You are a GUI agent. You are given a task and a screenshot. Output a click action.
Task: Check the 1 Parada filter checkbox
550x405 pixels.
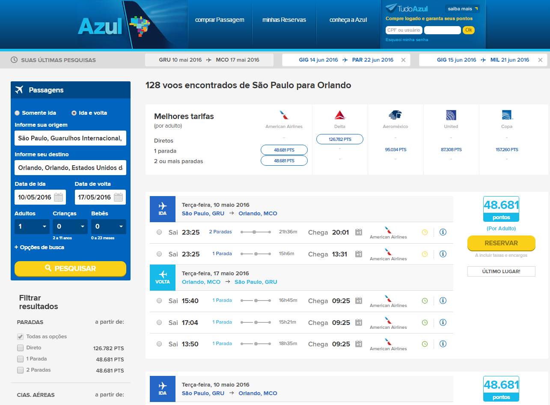tap(20, 359)
